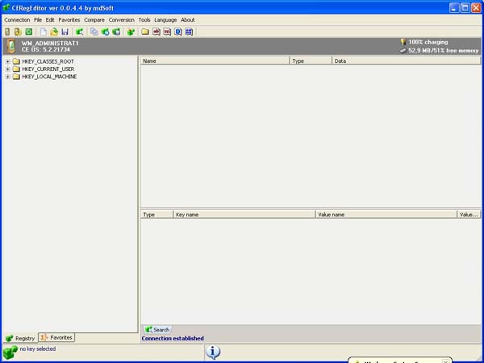Click the Search tab button
Image resolution: width=484 pixels, height=363 pixels.
pos(156,329)
